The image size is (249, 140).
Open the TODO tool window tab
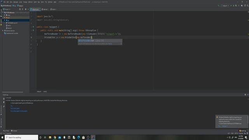tap(6, 131)
